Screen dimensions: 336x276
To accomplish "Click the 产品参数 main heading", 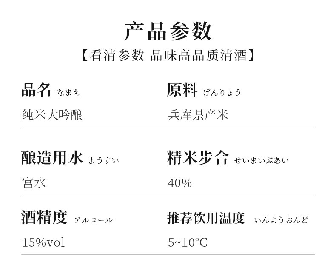I will (168, 31).
